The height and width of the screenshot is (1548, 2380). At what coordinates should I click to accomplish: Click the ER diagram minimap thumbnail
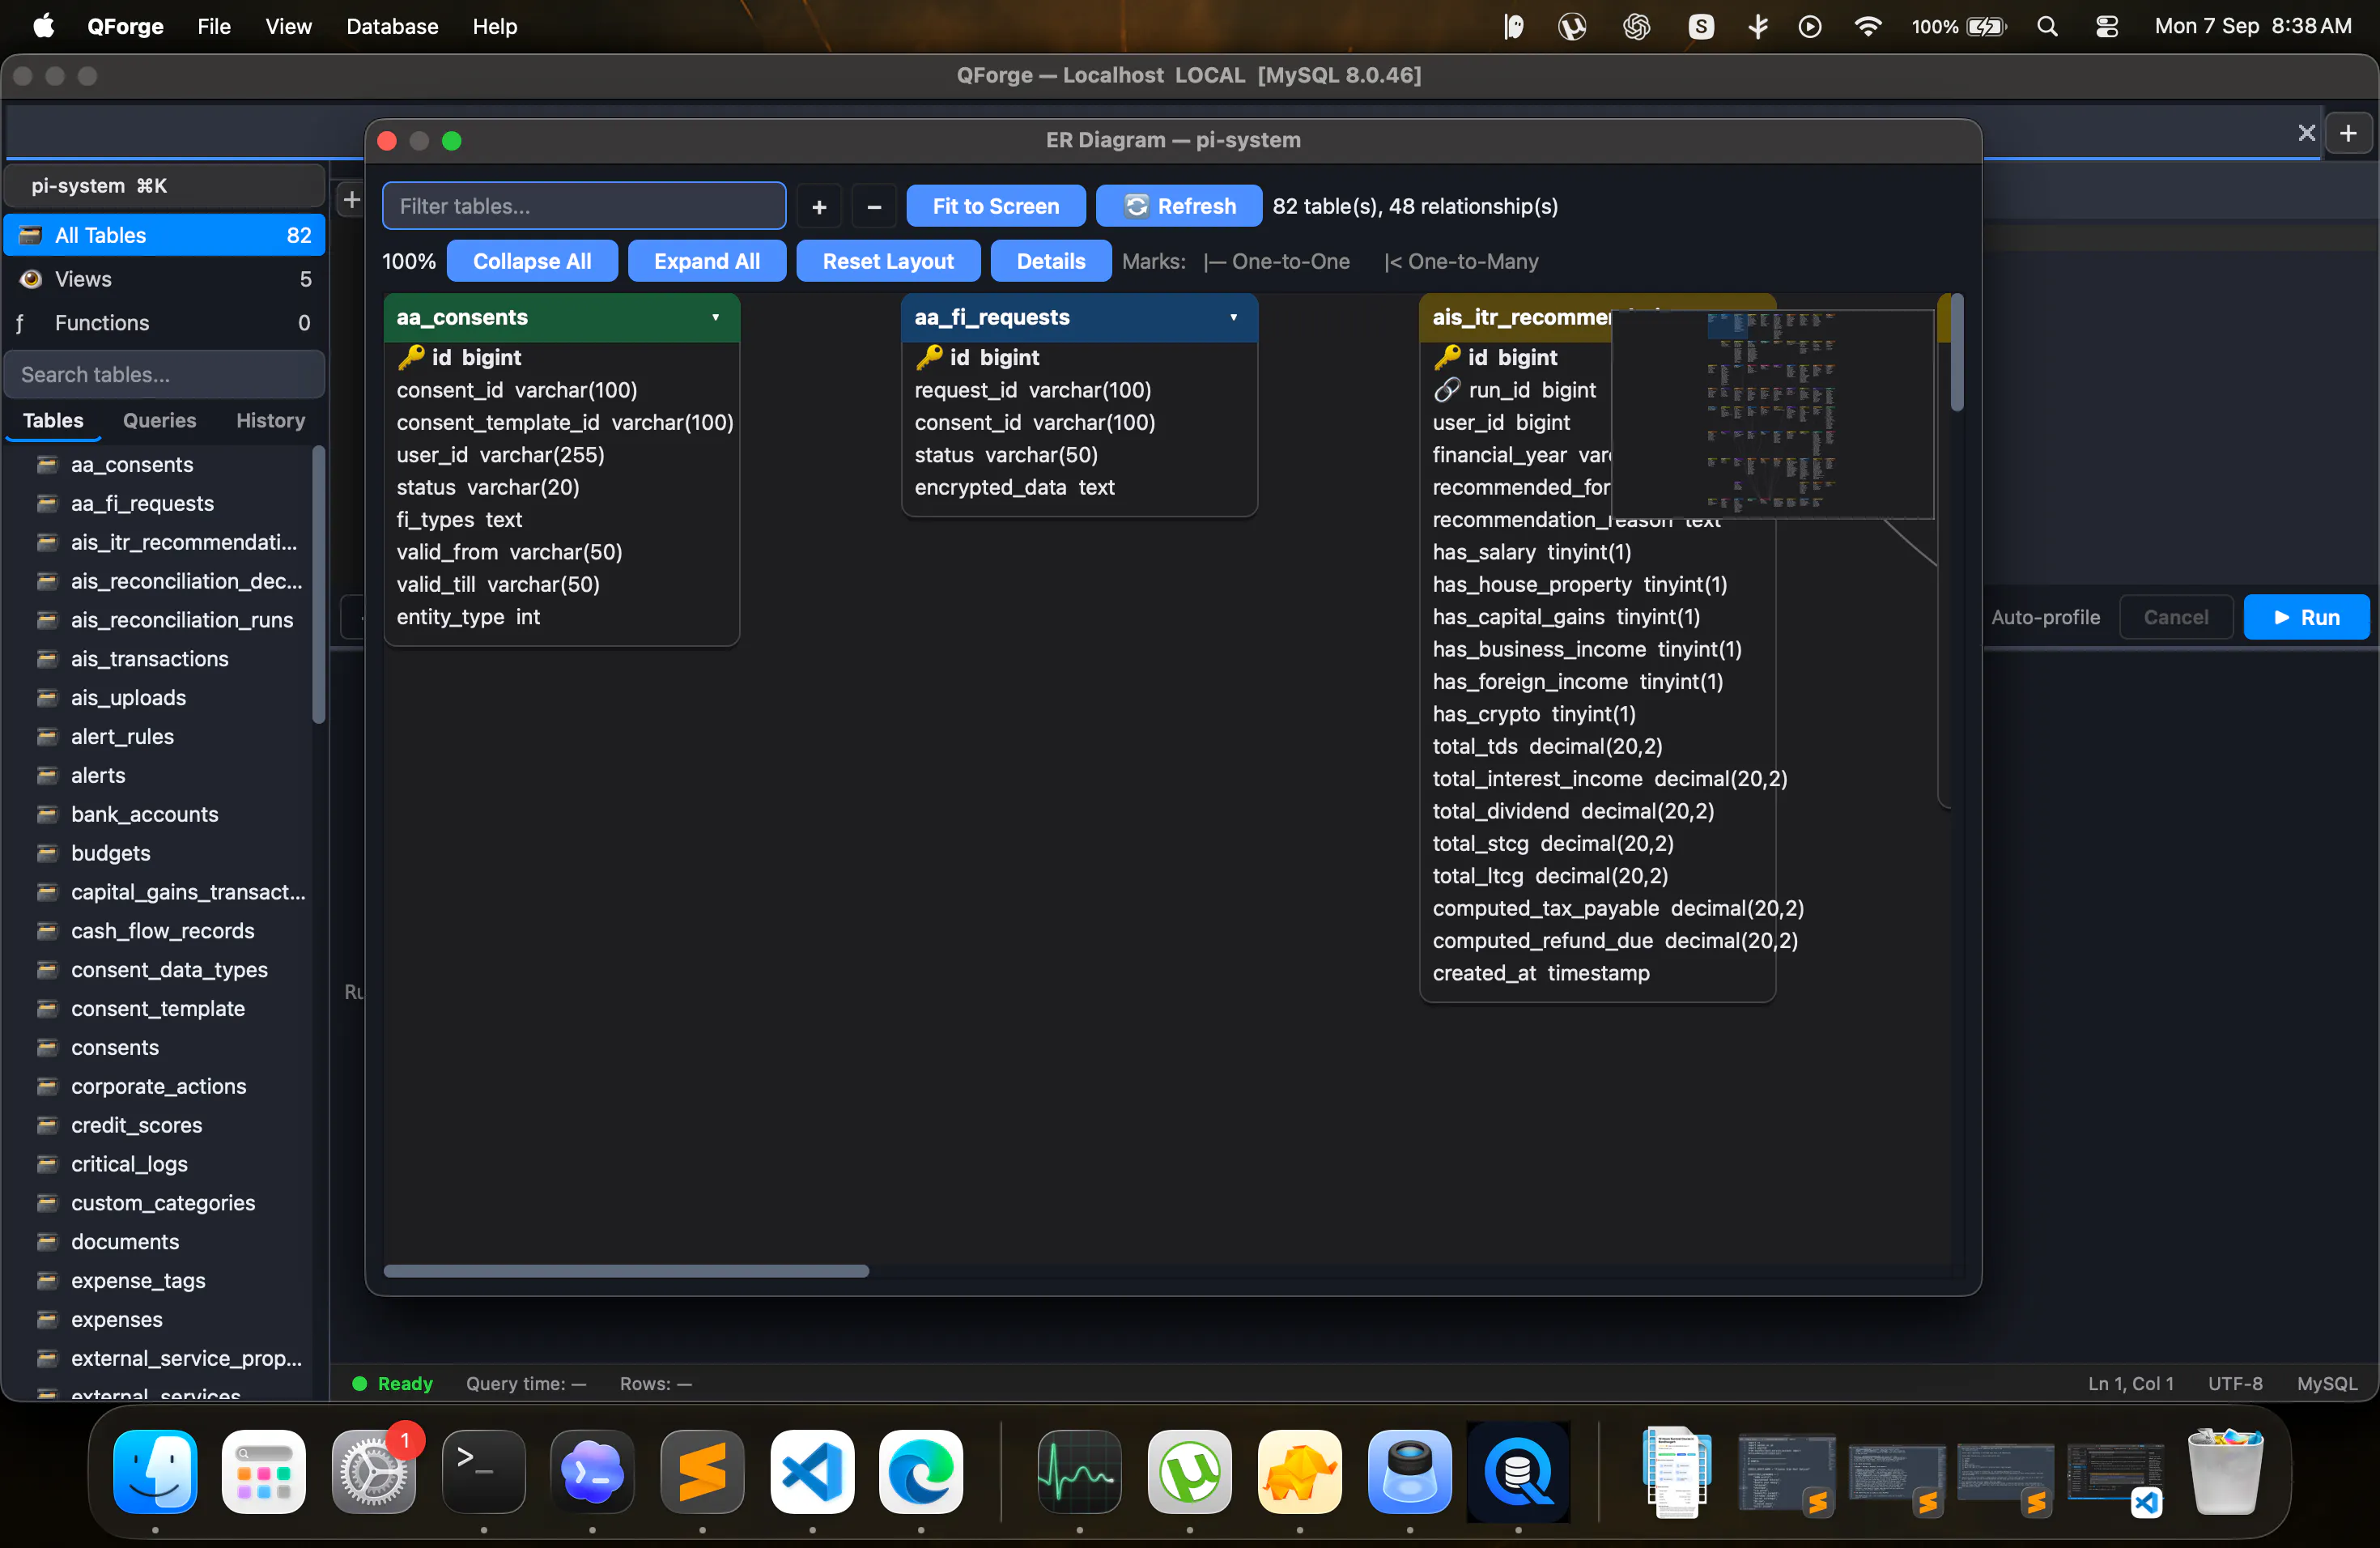tap(1773, 414)
